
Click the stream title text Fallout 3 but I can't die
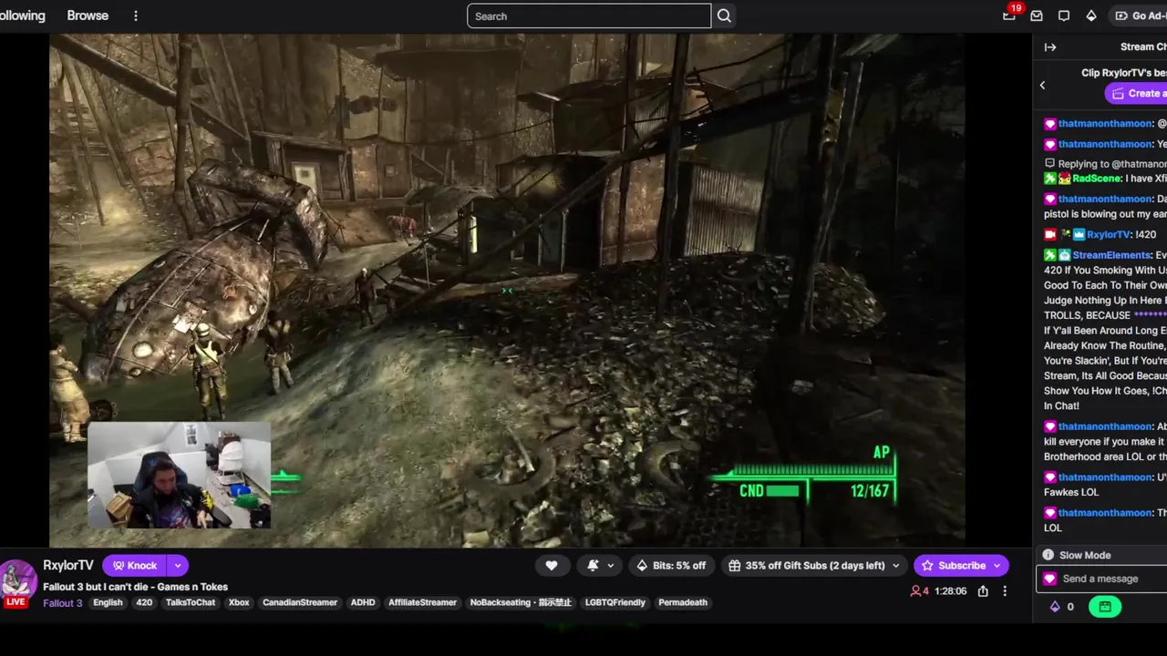click(x=135, y=587)
